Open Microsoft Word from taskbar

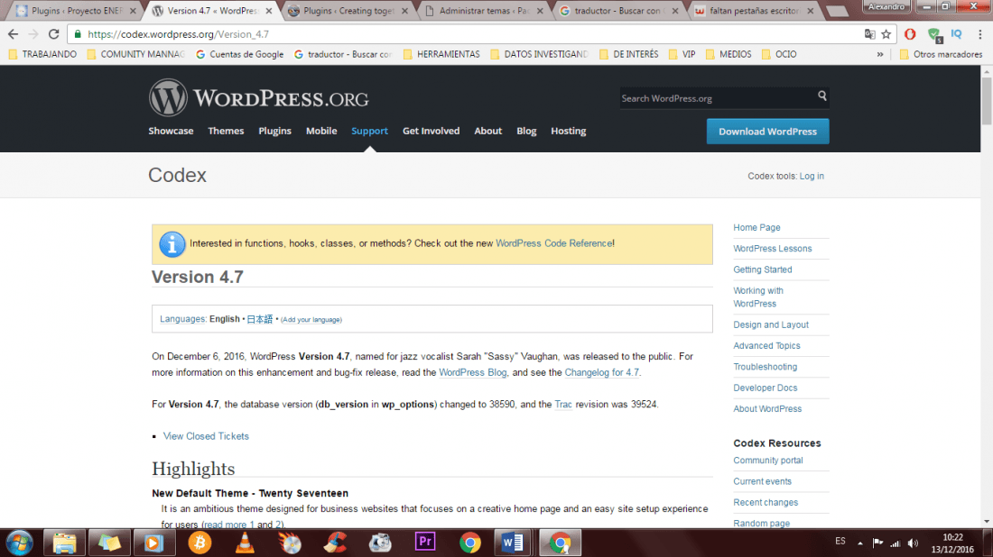(x=513, y=543)
